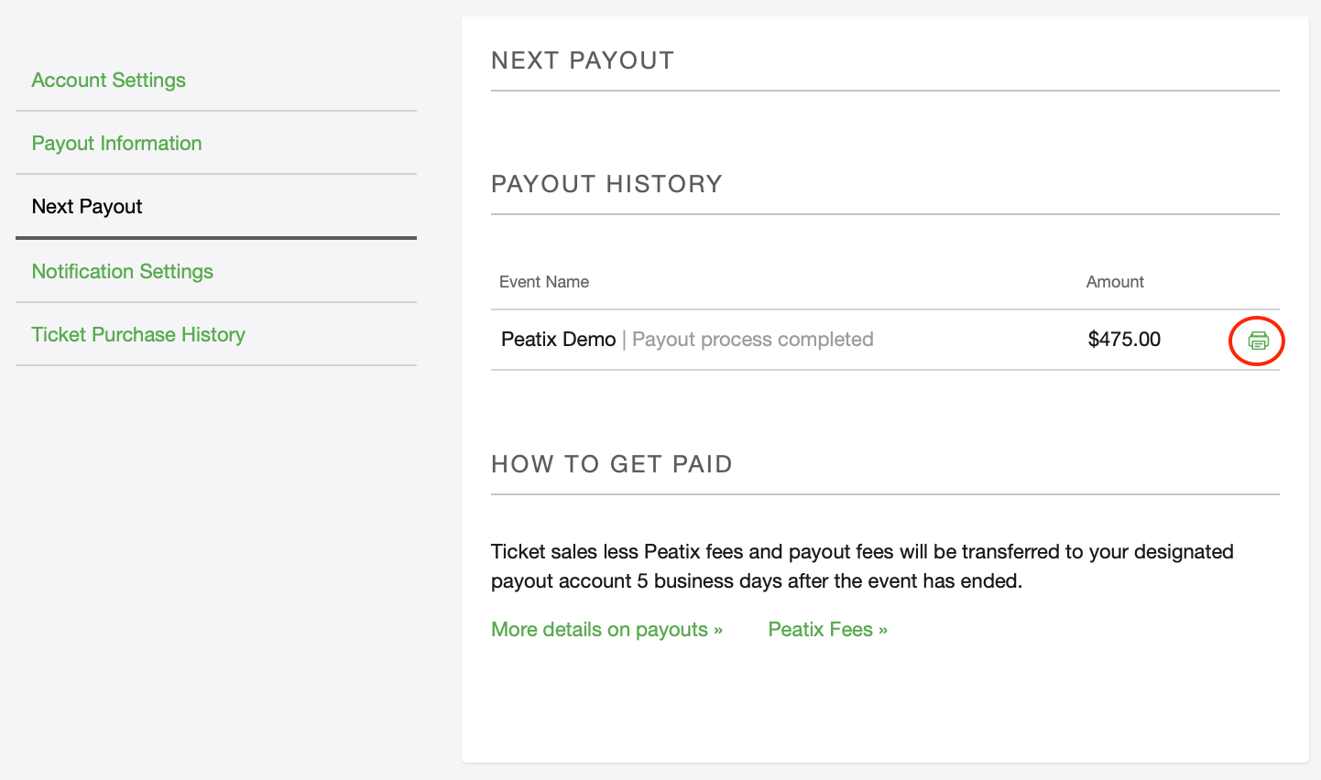Click the HOW TO GET PAID heading
Viewport: 1321px width, 780px height.
point(612,464)
